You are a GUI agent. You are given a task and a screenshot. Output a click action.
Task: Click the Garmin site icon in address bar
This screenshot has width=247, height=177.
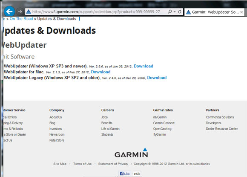tap(29, 12)
